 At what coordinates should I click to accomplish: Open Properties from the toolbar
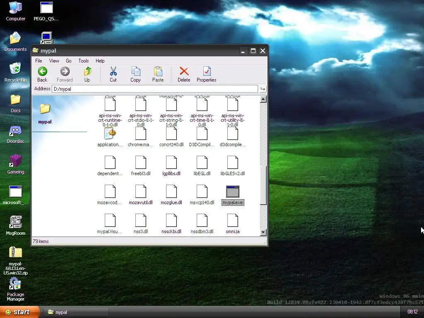point(206,75)
